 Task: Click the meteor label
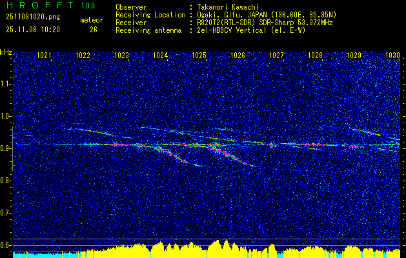[92, 20]
